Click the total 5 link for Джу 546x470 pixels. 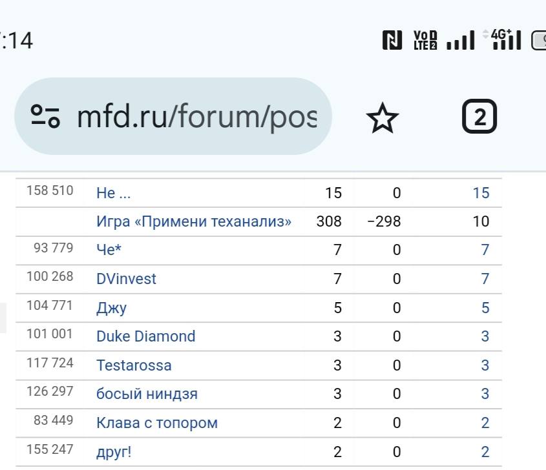(485, 308)
